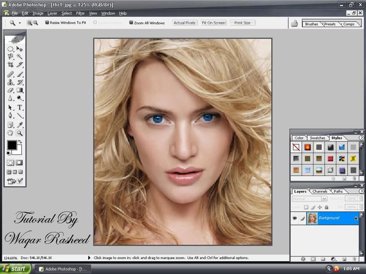Select the Hand tool

[x=11, y=133]
